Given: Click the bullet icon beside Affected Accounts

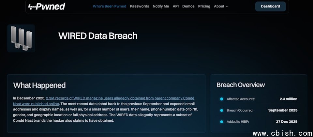Looking at the screenshot, I should [x=221, y=99].
